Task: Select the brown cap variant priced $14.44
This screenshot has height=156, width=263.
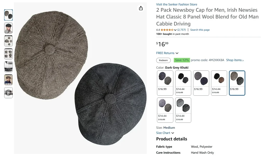Action: tap(219, 83)
